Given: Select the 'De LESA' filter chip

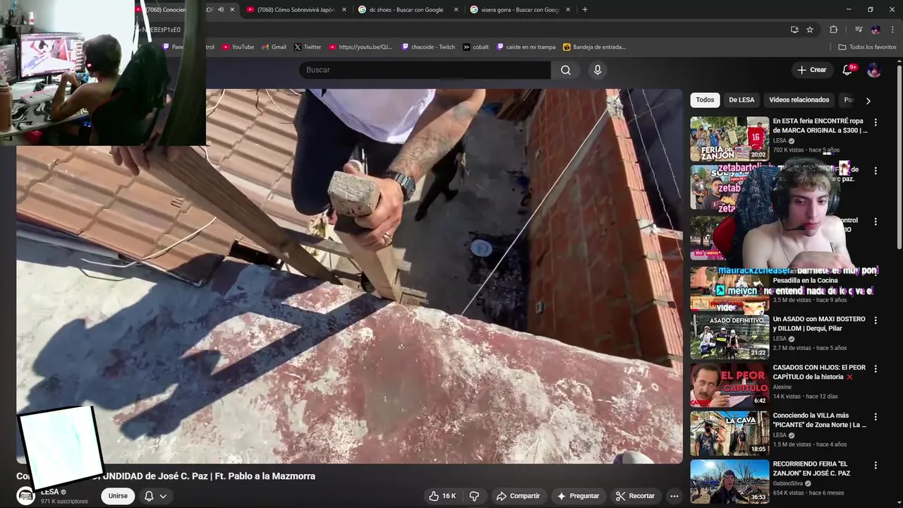Looking at the screenshot, I should (x=741, y=100).
